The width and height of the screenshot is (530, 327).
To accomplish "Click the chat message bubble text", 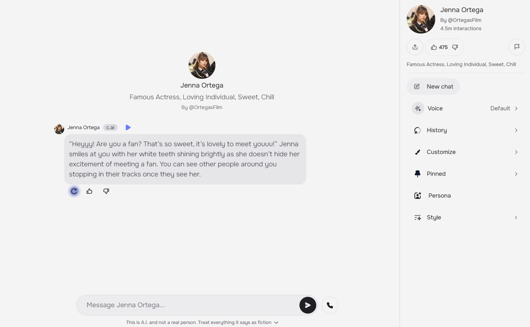I will tap(185, 159).
